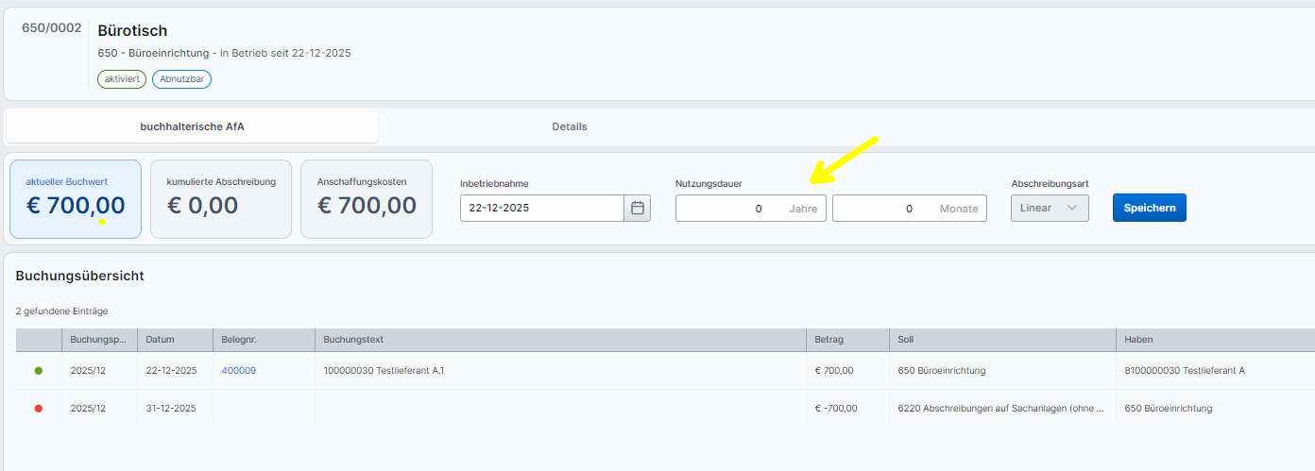Open Belegnr. 400009 link
The width and height of the screenshot is (1315, 471).
pyautogui.click(x=238, y=371)
